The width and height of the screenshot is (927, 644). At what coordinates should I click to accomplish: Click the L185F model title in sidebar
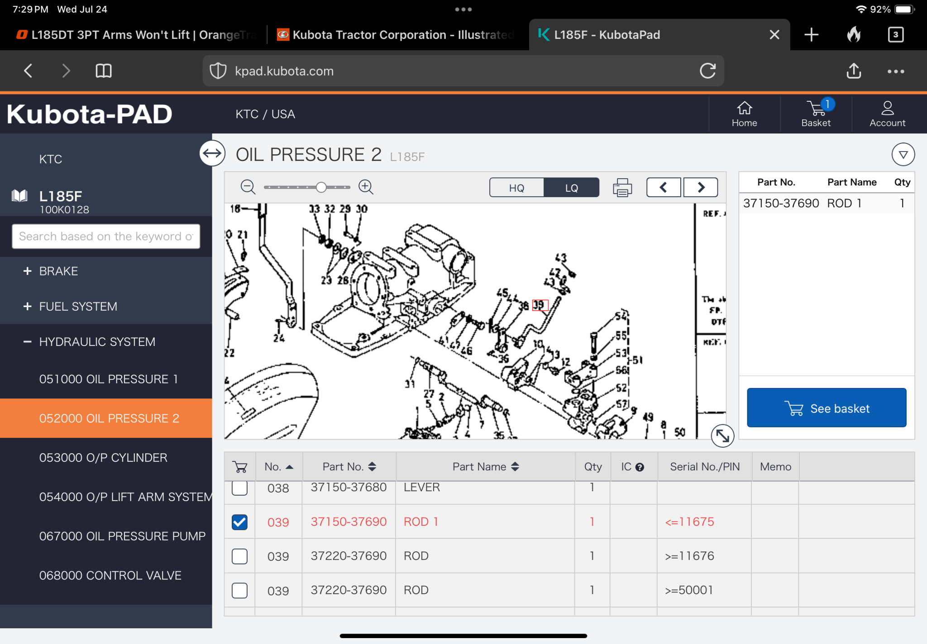(61, 196)
